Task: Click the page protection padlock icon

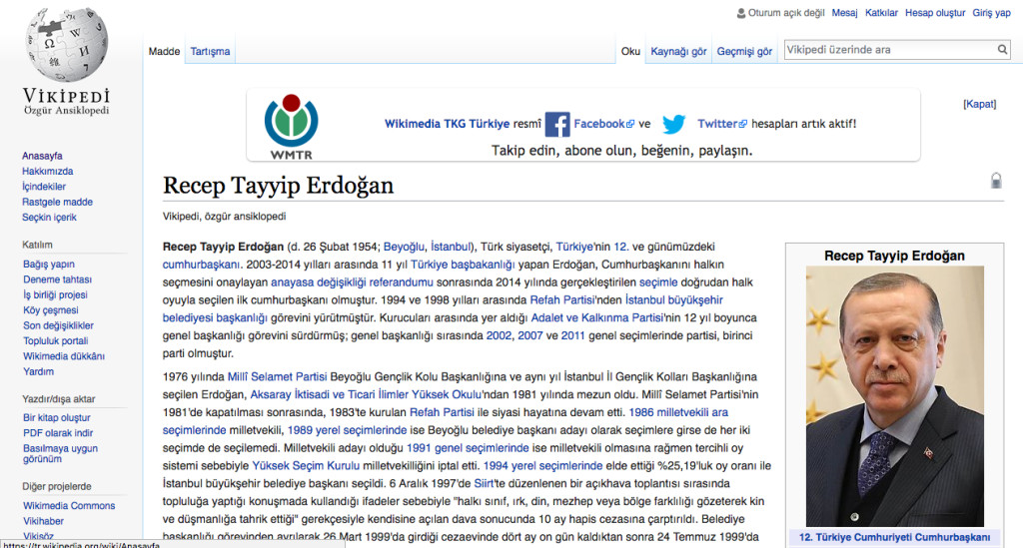Action: click(995, 181)
